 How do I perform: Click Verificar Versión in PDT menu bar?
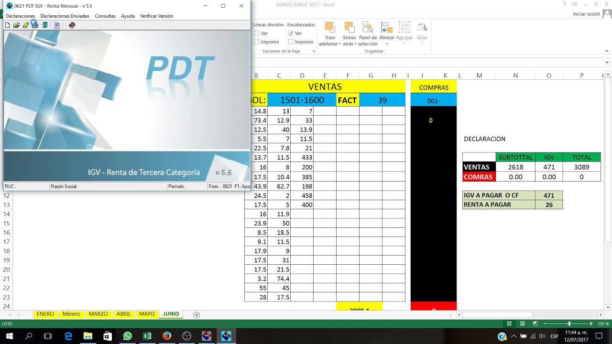click(x=156, y=16)
